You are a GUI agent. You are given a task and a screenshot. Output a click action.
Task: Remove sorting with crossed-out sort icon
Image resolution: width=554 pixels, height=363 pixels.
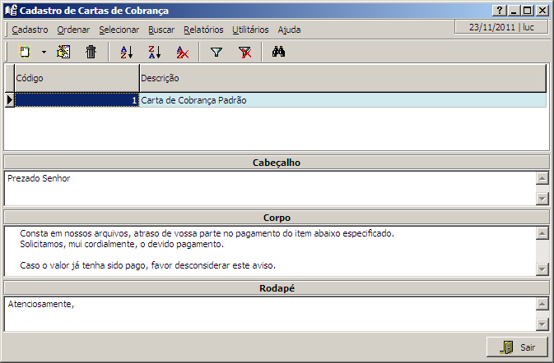(x=183, y=52)
